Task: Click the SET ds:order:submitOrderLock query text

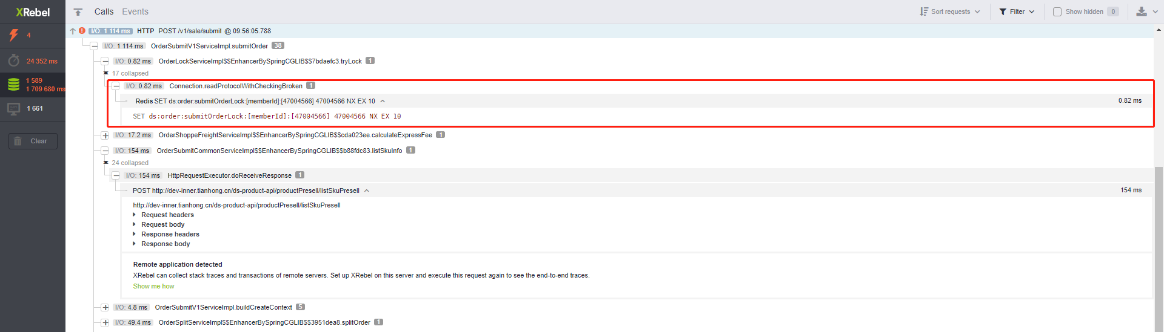Action: point(267,116)
